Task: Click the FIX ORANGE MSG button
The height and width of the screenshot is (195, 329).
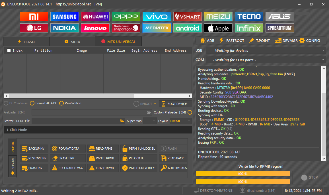Action: (x=68, y=168)
